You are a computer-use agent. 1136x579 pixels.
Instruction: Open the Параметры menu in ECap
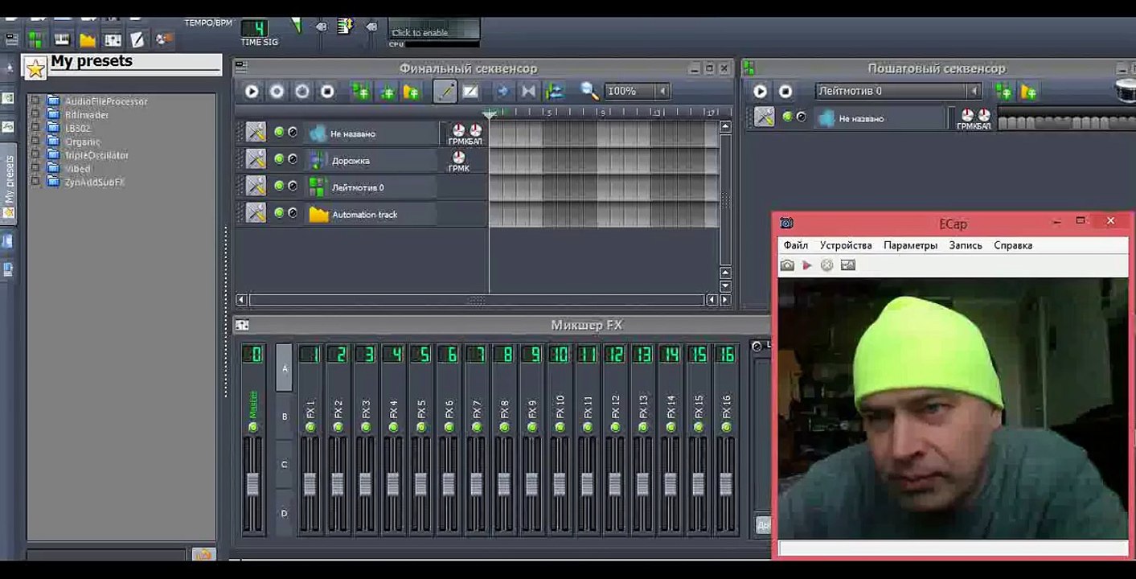click(x=910, y=245)
